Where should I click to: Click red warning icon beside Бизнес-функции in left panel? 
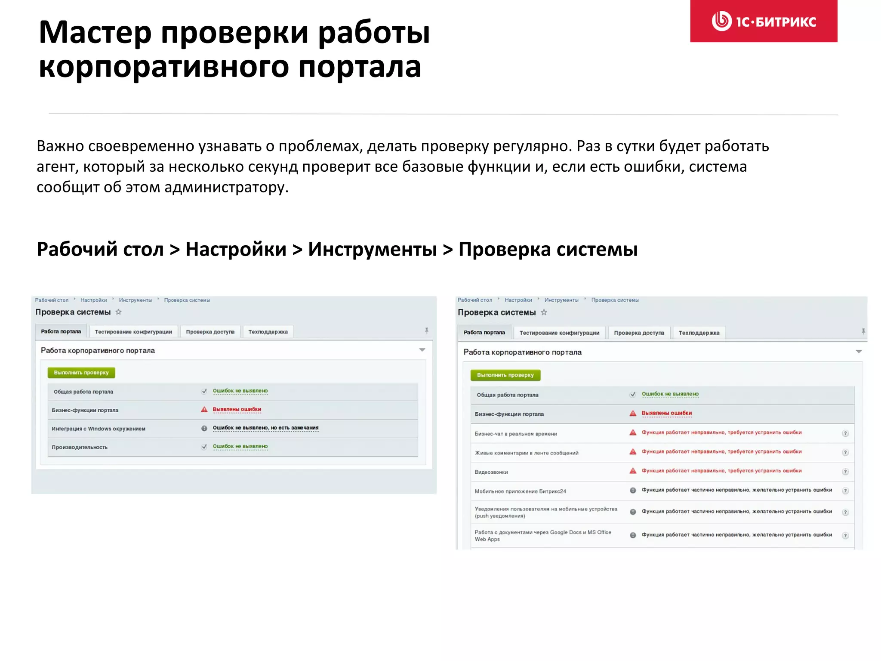(x=204, y=409)
